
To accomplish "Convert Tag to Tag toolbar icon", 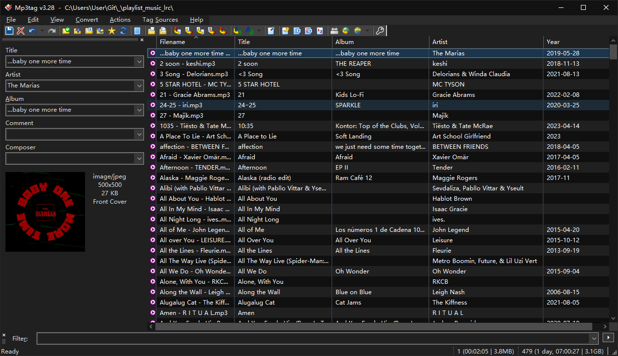I will (x=223, y=31).
